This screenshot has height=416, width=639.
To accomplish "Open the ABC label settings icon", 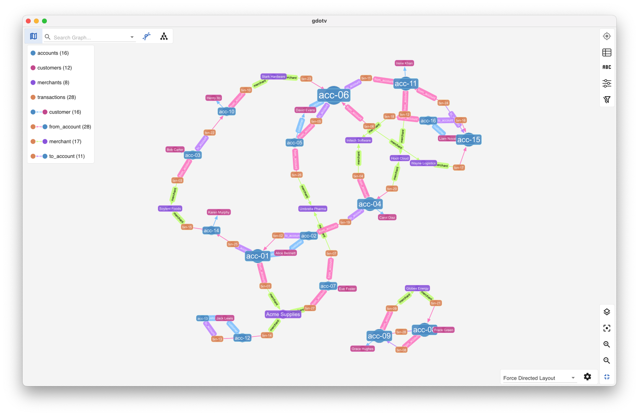I will pos(607,67).
